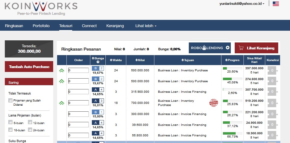The height and width of the screenshot is (143, 290).
Task: Click Indonesia stamp badge on 700.000.000 loan
Action: (x=214, y=103)
